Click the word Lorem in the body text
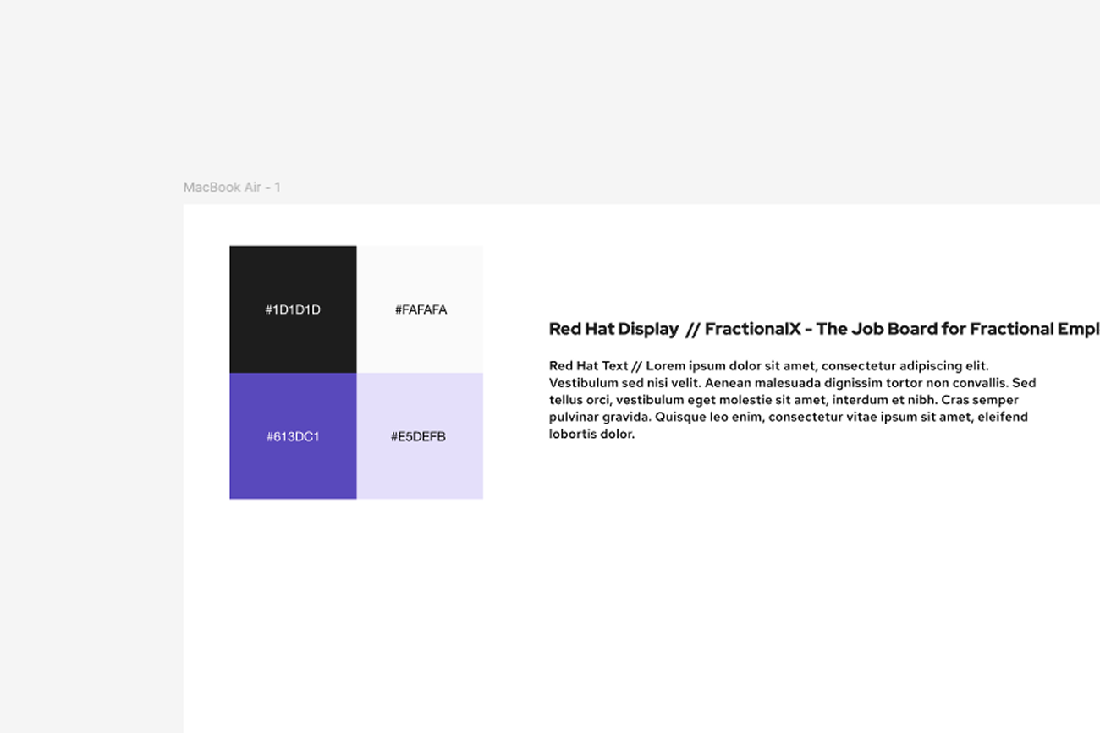Image resolution: width=1100 pixels, height=733 pixels. [665, 365]
